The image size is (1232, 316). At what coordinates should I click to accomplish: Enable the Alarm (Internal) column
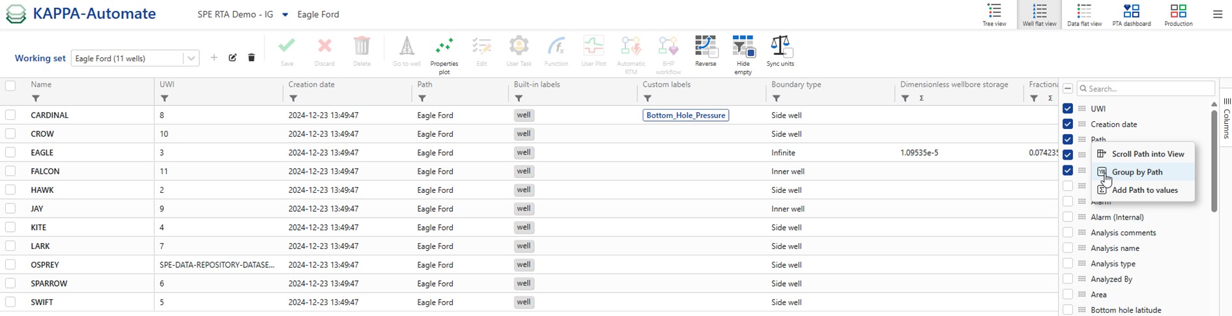coord(1067,217)
